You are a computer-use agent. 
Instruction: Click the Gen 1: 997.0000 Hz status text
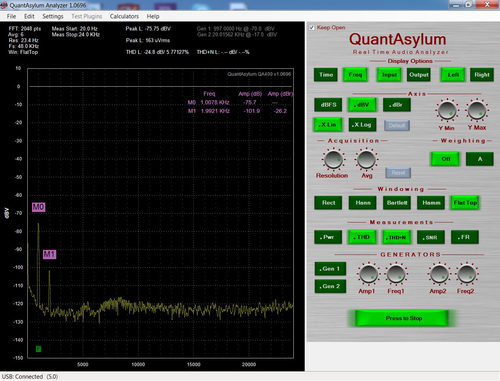coord(236,28)
